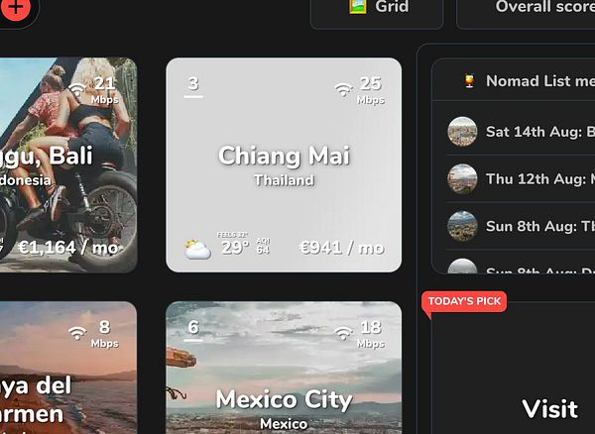Select the Sun 8th Aug meetup entry
The height and width of the screenshot is (434, 595).
tap(521, 226)
